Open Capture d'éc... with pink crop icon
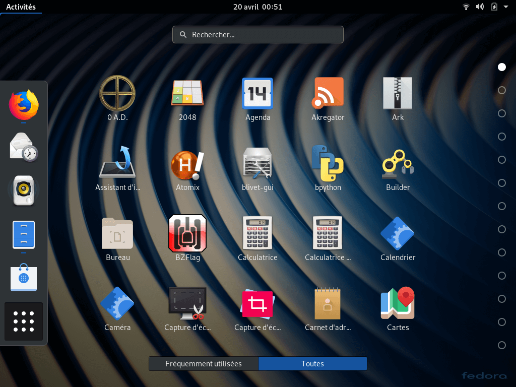Image resolution: width=516 pixels, height=387 pixels. pos(257,304)
